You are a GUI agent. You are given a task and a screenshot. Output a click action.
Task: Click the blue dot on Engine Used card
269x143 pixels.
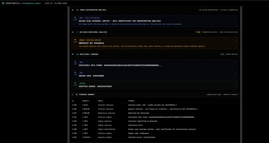click(x=75, y=72)
